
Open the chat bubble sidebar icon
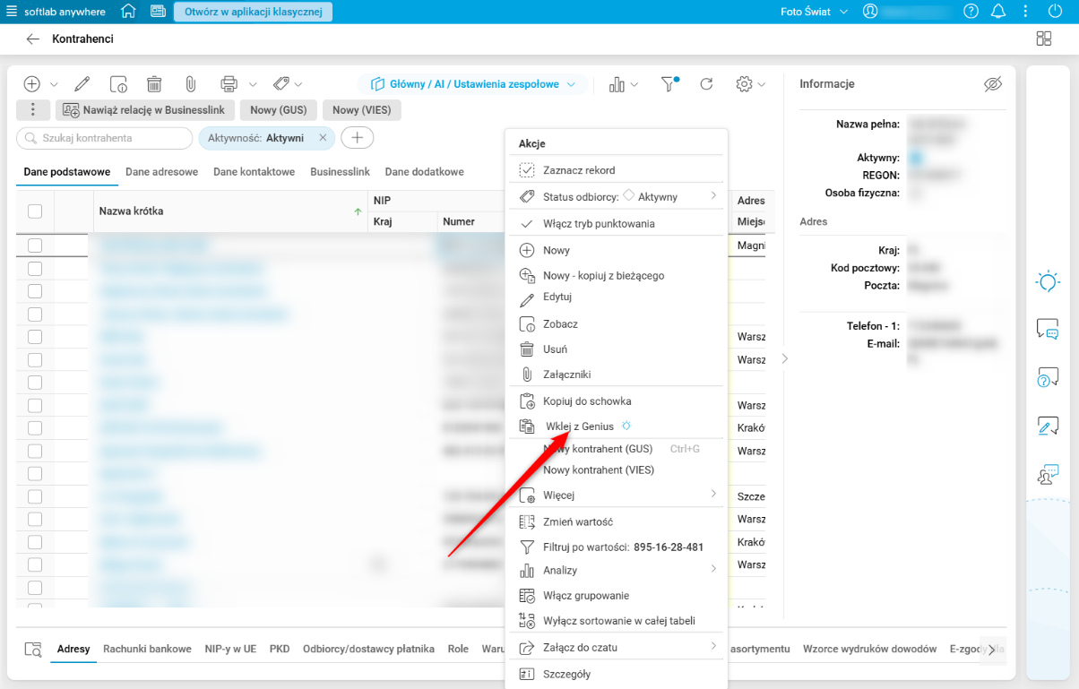[1047, 329]
